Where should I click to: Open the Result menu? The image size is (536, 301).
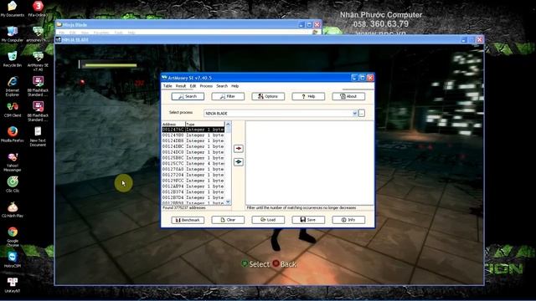click(181, 86)
